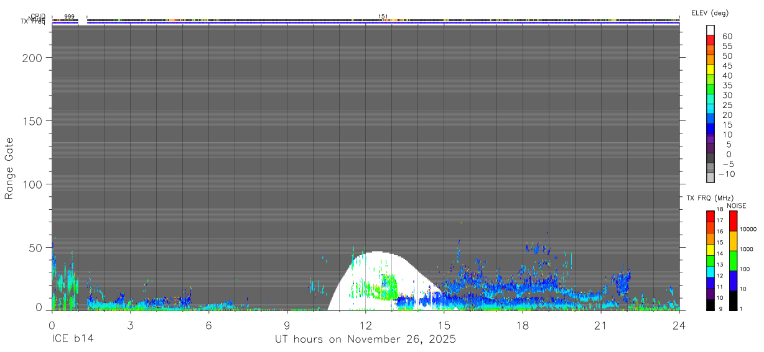
Task: Click the x-axis tick label '12'
Action: (366, 325)
